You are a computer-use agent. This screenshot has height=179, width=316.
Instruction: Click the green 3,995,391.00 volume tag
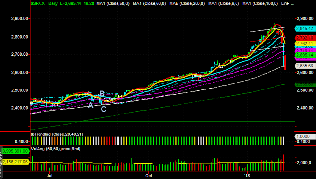pos(15,151)
